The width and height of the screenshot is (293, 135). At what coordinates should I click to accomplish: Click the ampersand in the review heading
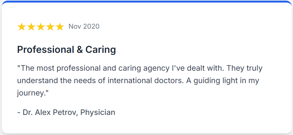point(79,50)
